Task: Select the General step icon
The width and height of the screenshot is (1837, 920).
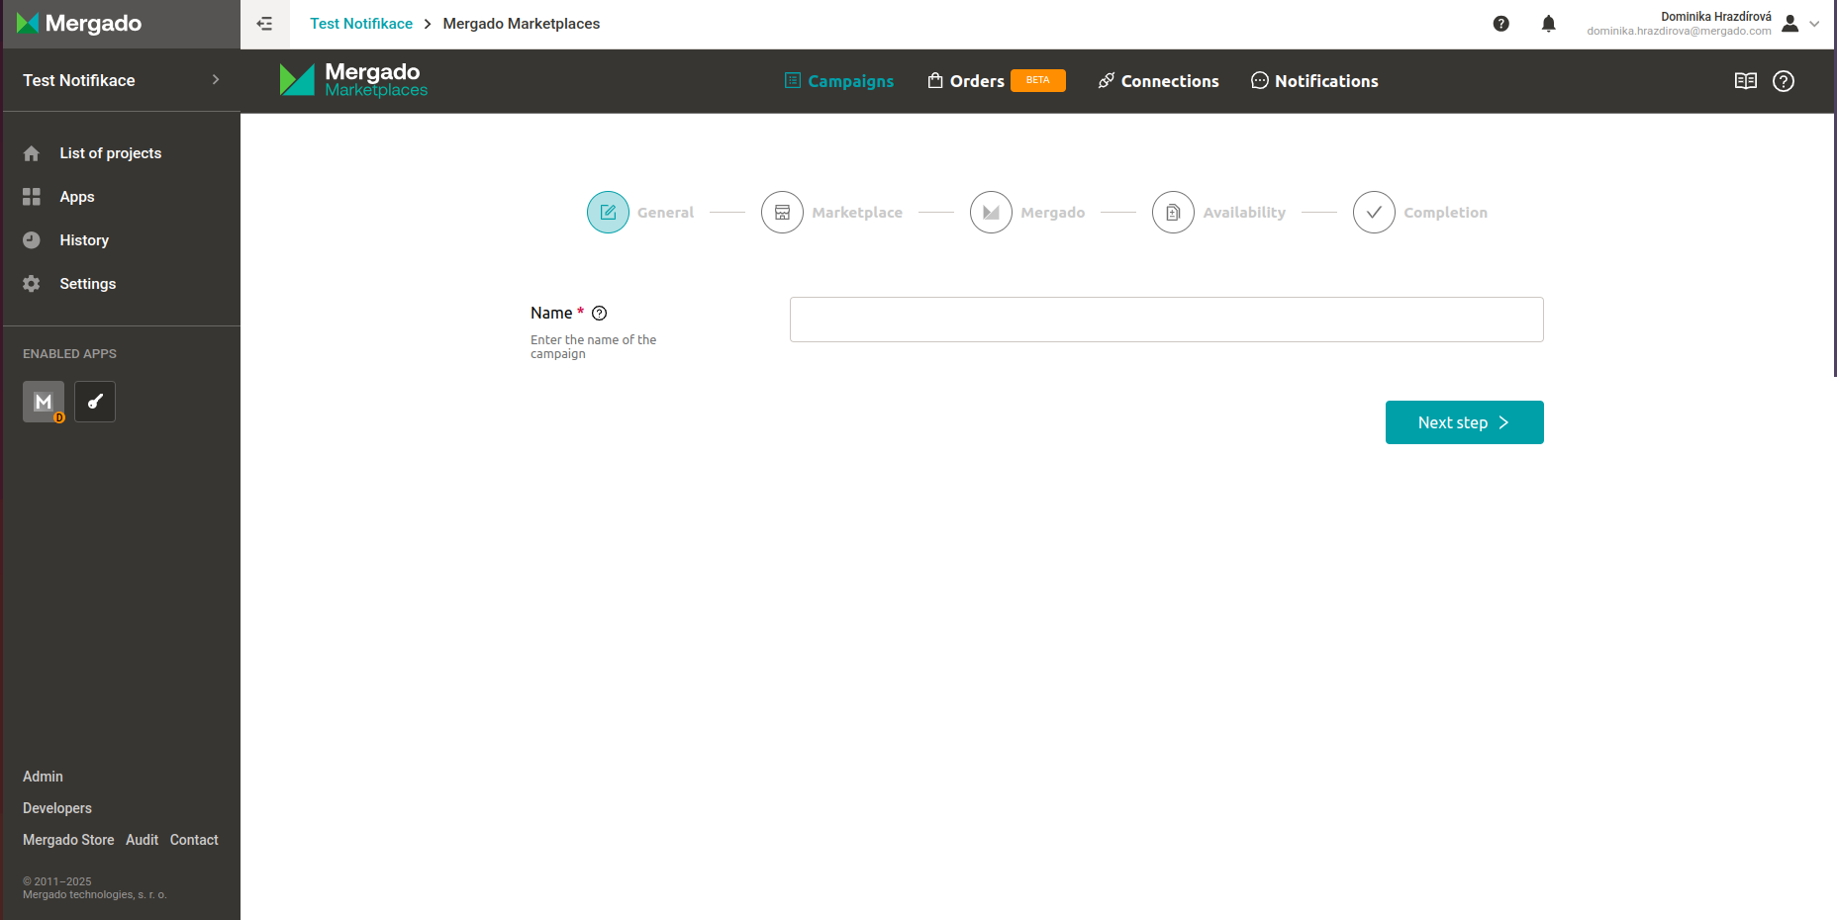Action: (x=608, y=212)
